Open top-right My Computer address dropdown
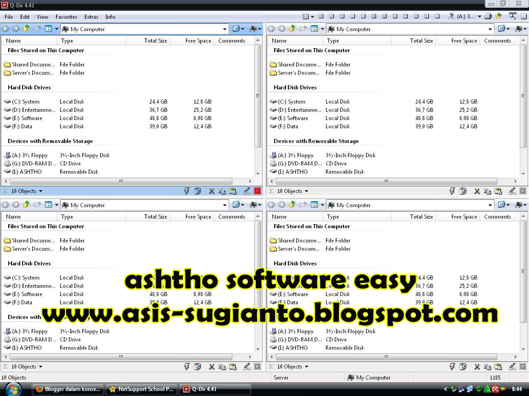Screen dimensions: 529x396 [490, 29]
